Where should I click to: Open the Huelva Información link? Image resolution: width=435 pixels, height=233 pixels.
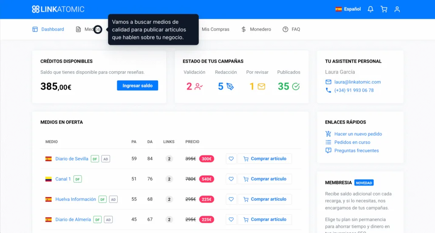click(76, 199)
